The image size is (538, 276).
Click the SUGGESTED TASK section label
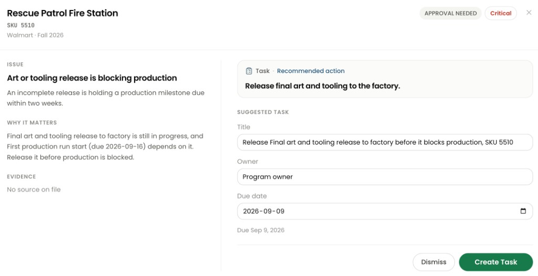[x=263, y=113]
